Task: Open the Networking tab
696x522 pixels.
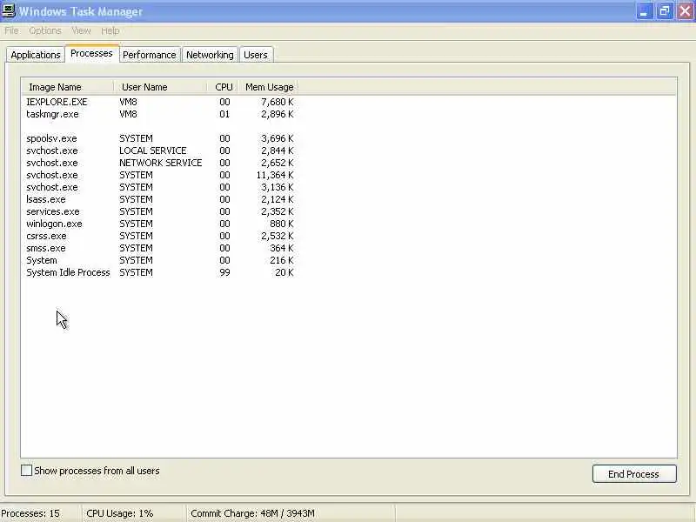Action: (x=210, y=55)
